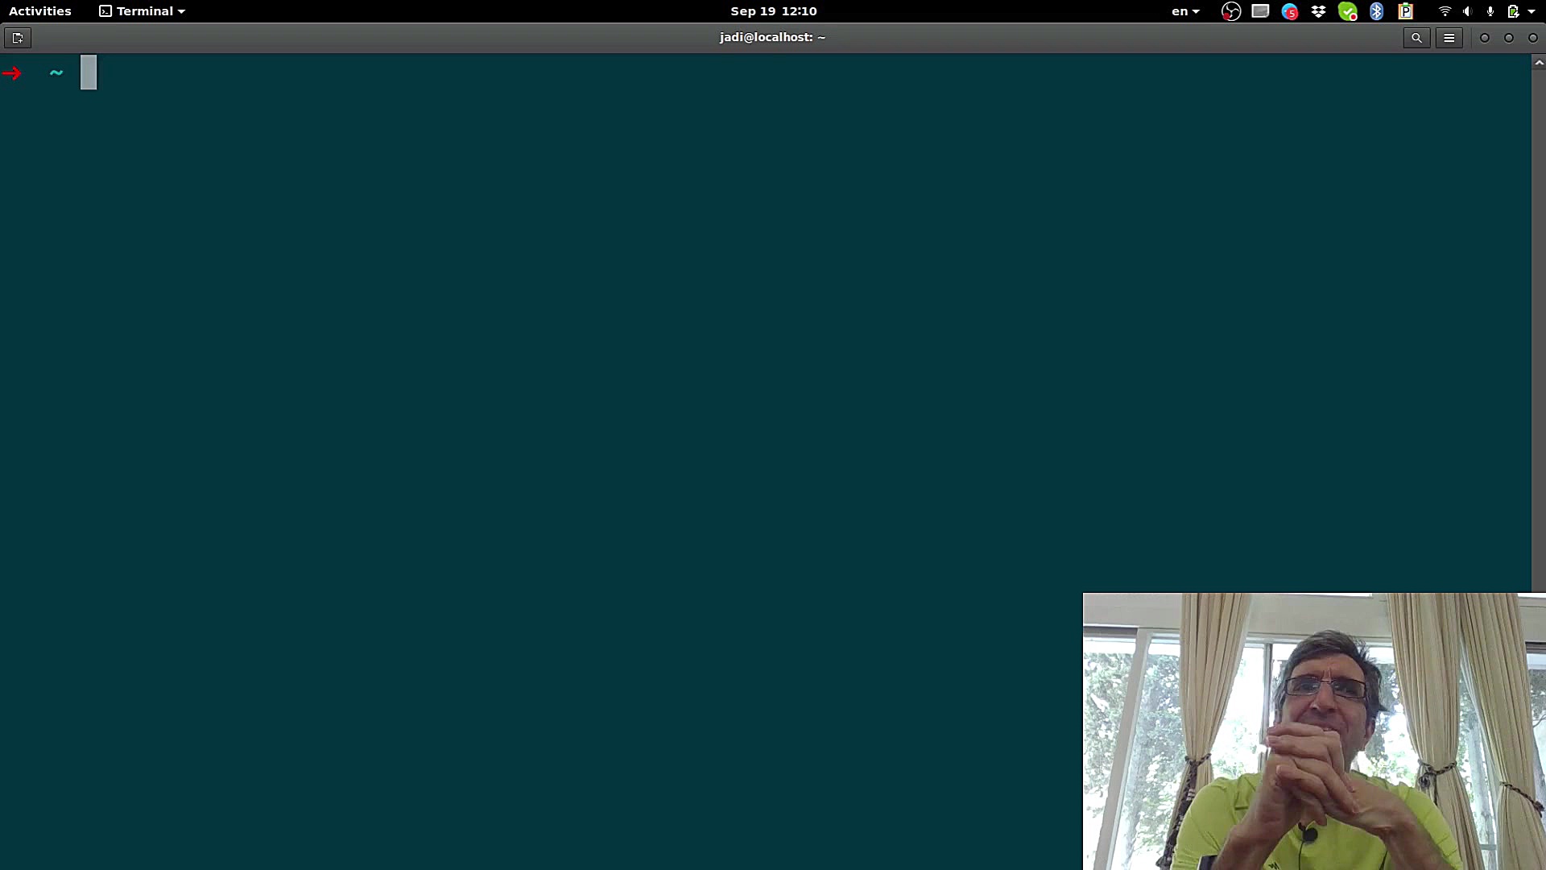Viewport: 1546px width, 870px height.
Task: Open the Terminal app menu dropdown
Action: click(143, 11)
